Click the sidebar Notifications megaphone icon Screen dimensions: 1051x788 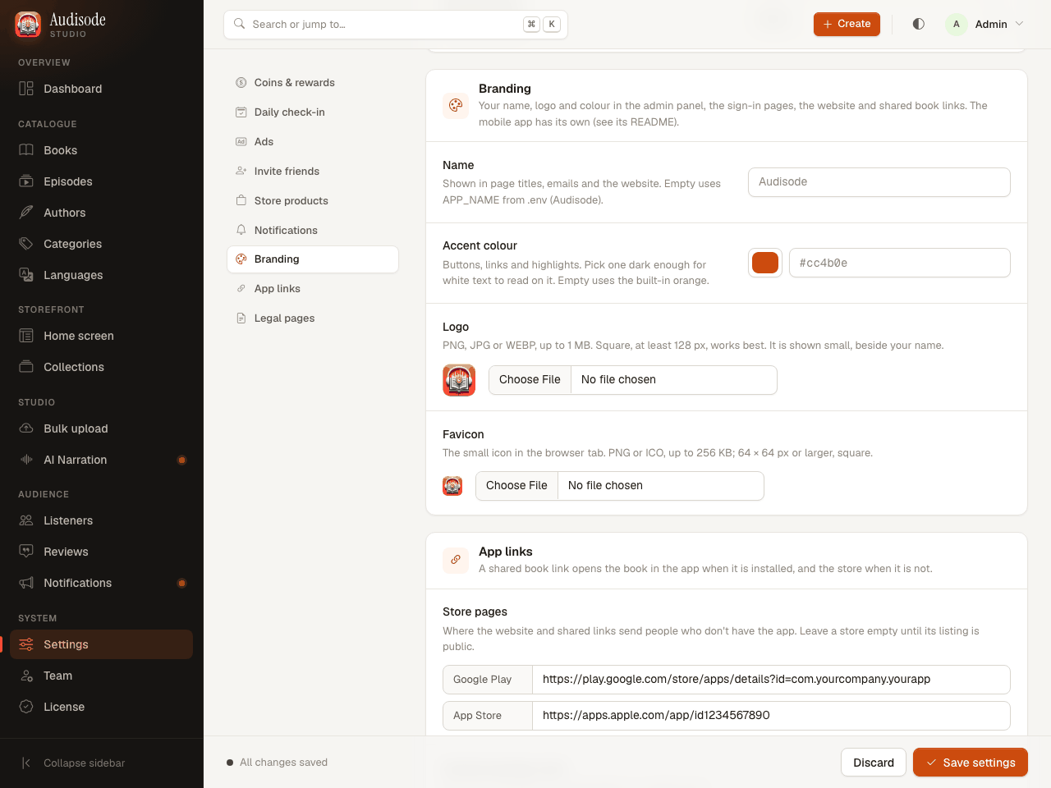(26, 583)
